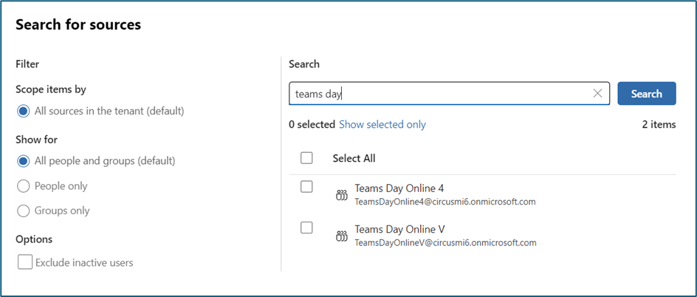Check the box for Teams Day Online 4

click(x=307, y=188)
